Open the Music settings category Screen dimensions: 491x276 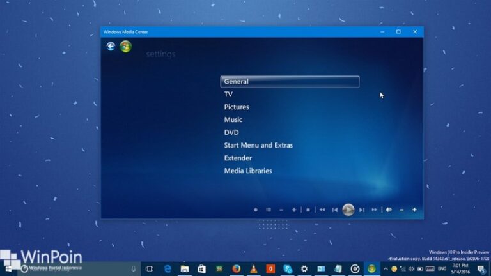pyautogui.click(x=233, y=120)
